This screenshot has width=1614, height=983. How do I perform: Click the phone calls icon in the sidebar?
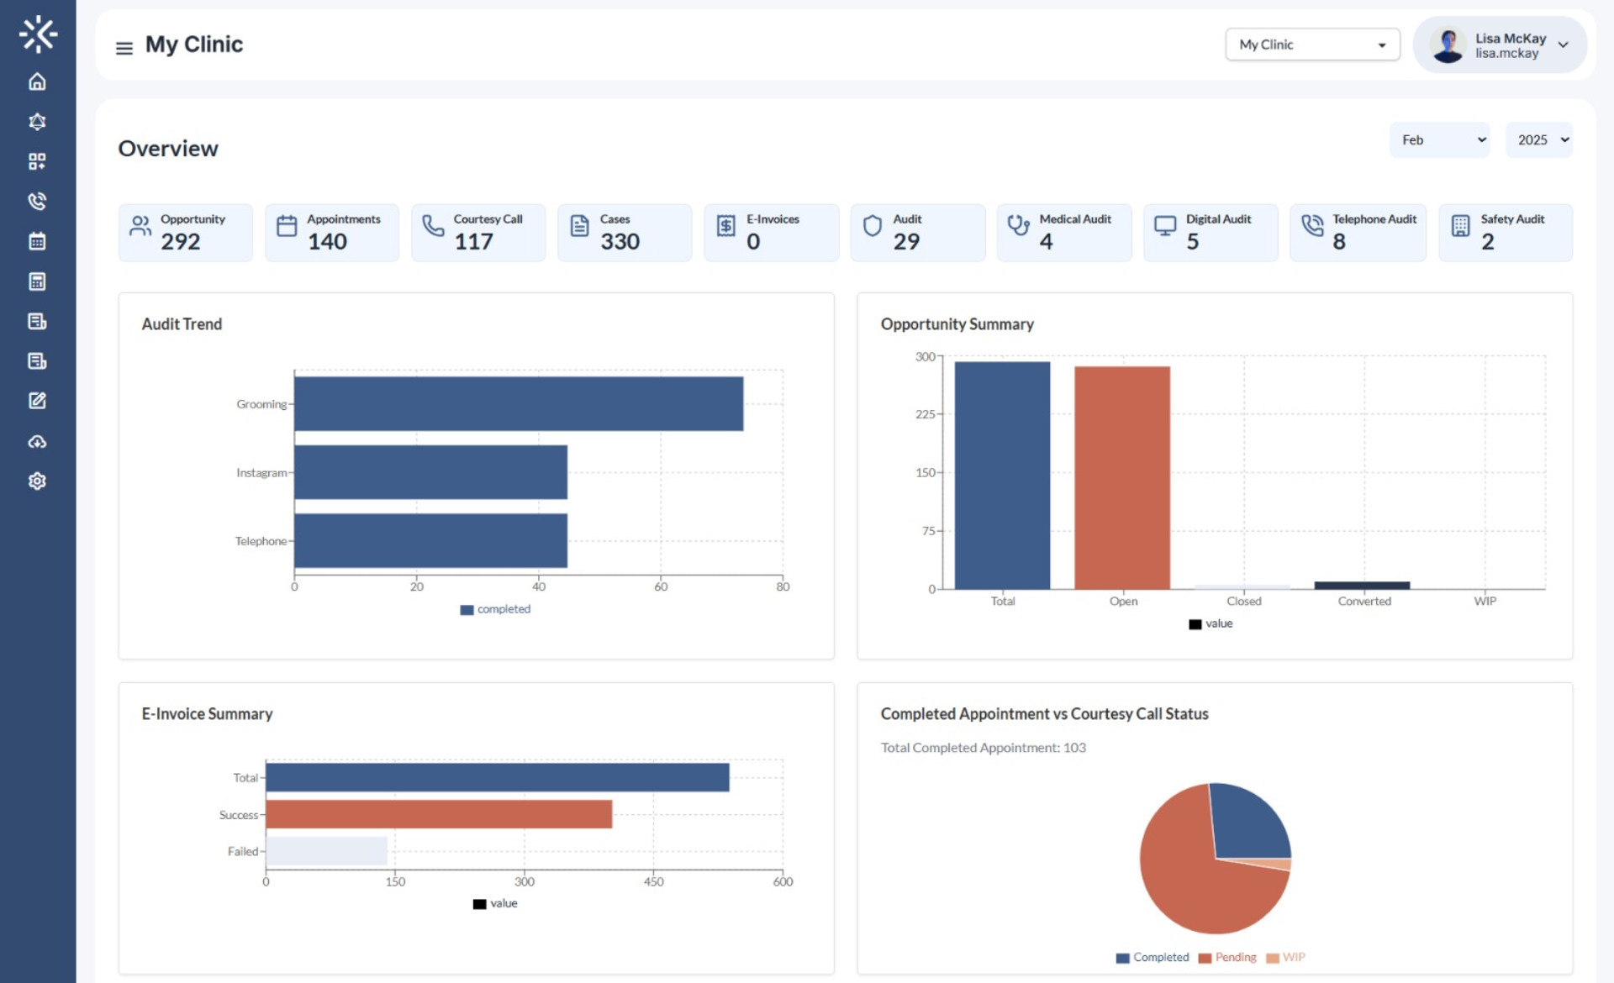(x=37, y=202)
